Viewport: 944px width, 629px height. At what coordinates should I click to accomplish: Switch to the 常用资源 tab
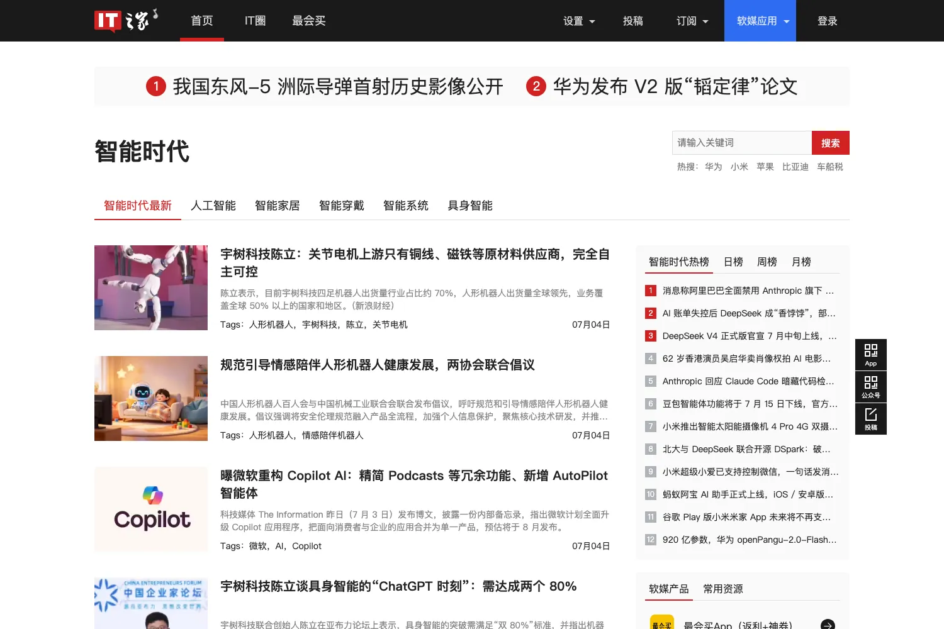point(723,589)
